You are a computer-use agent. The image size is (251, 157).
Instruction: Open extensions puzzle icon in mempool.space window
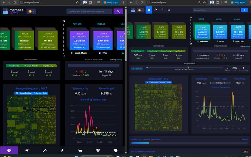(x=90, y=3)
